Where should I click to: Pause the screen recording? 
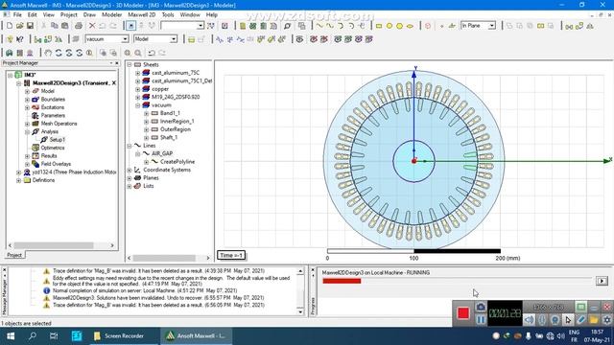pyautogui.click(x=481, y=319)
